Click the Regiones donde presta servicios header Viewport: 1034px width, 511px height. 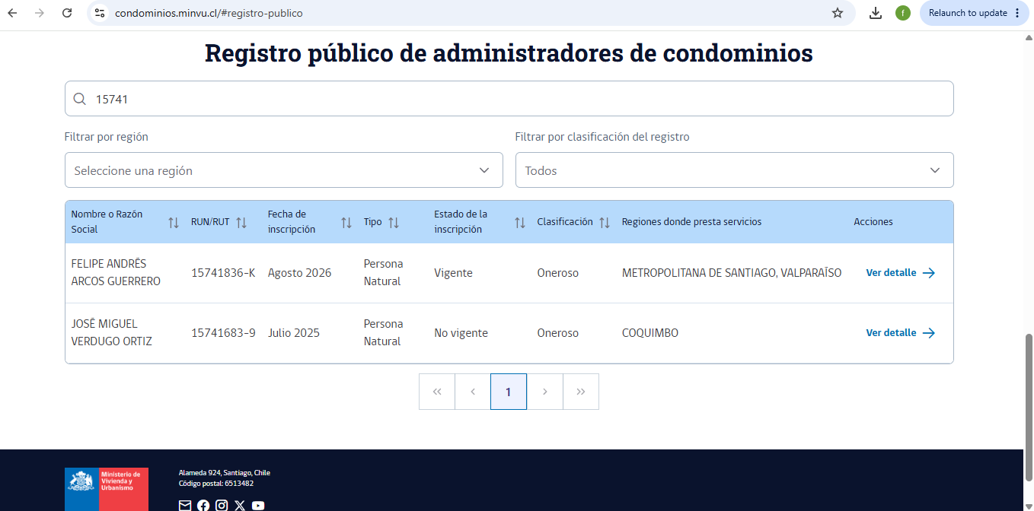point(691,222)
